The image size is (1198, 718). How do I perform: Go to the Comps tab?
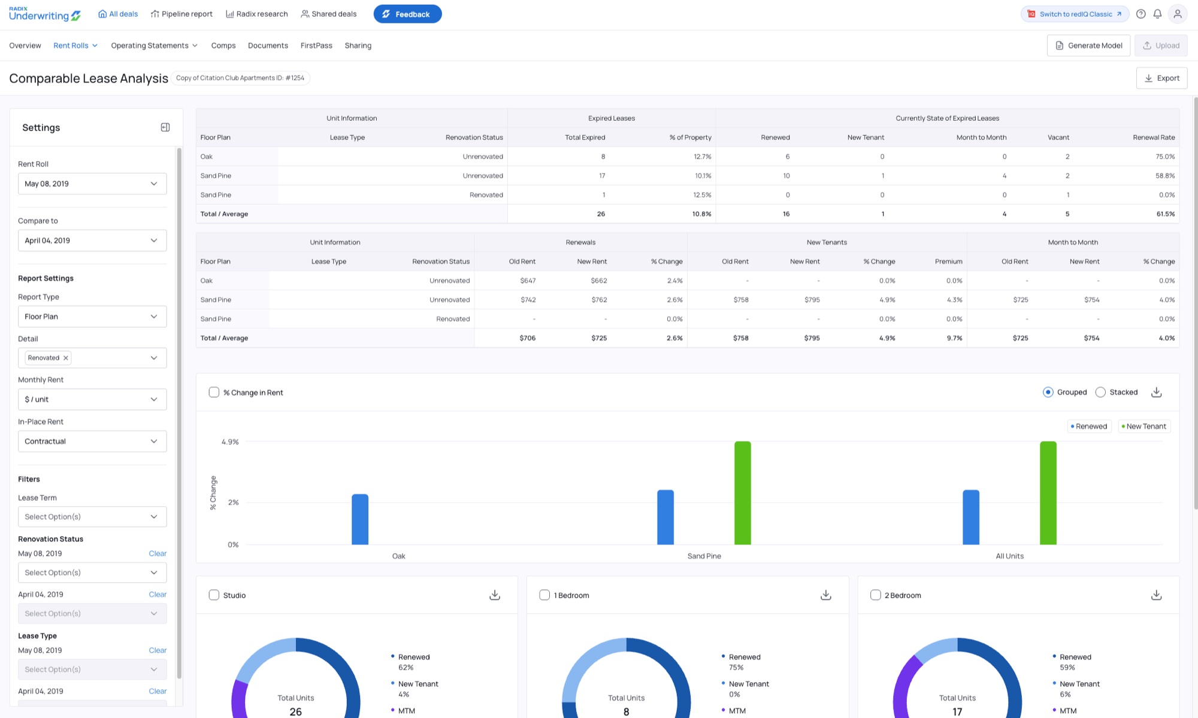pos(223,45)
